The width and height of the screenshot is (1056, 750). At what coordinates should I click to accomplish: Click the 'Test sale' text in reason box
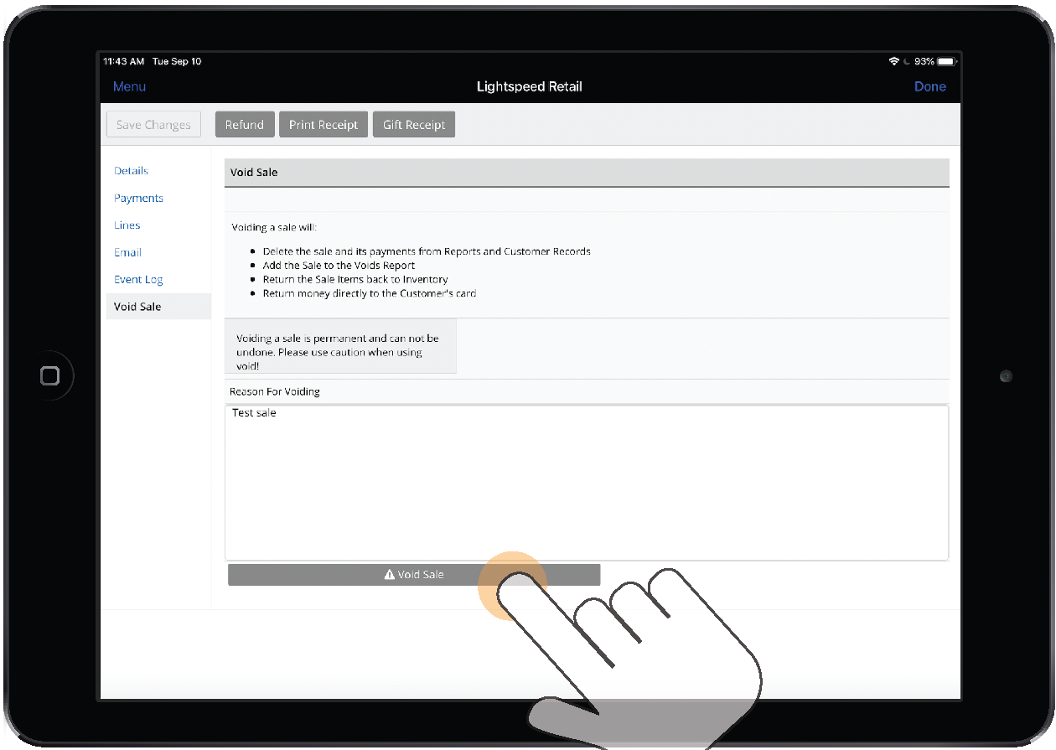point(254,413)
